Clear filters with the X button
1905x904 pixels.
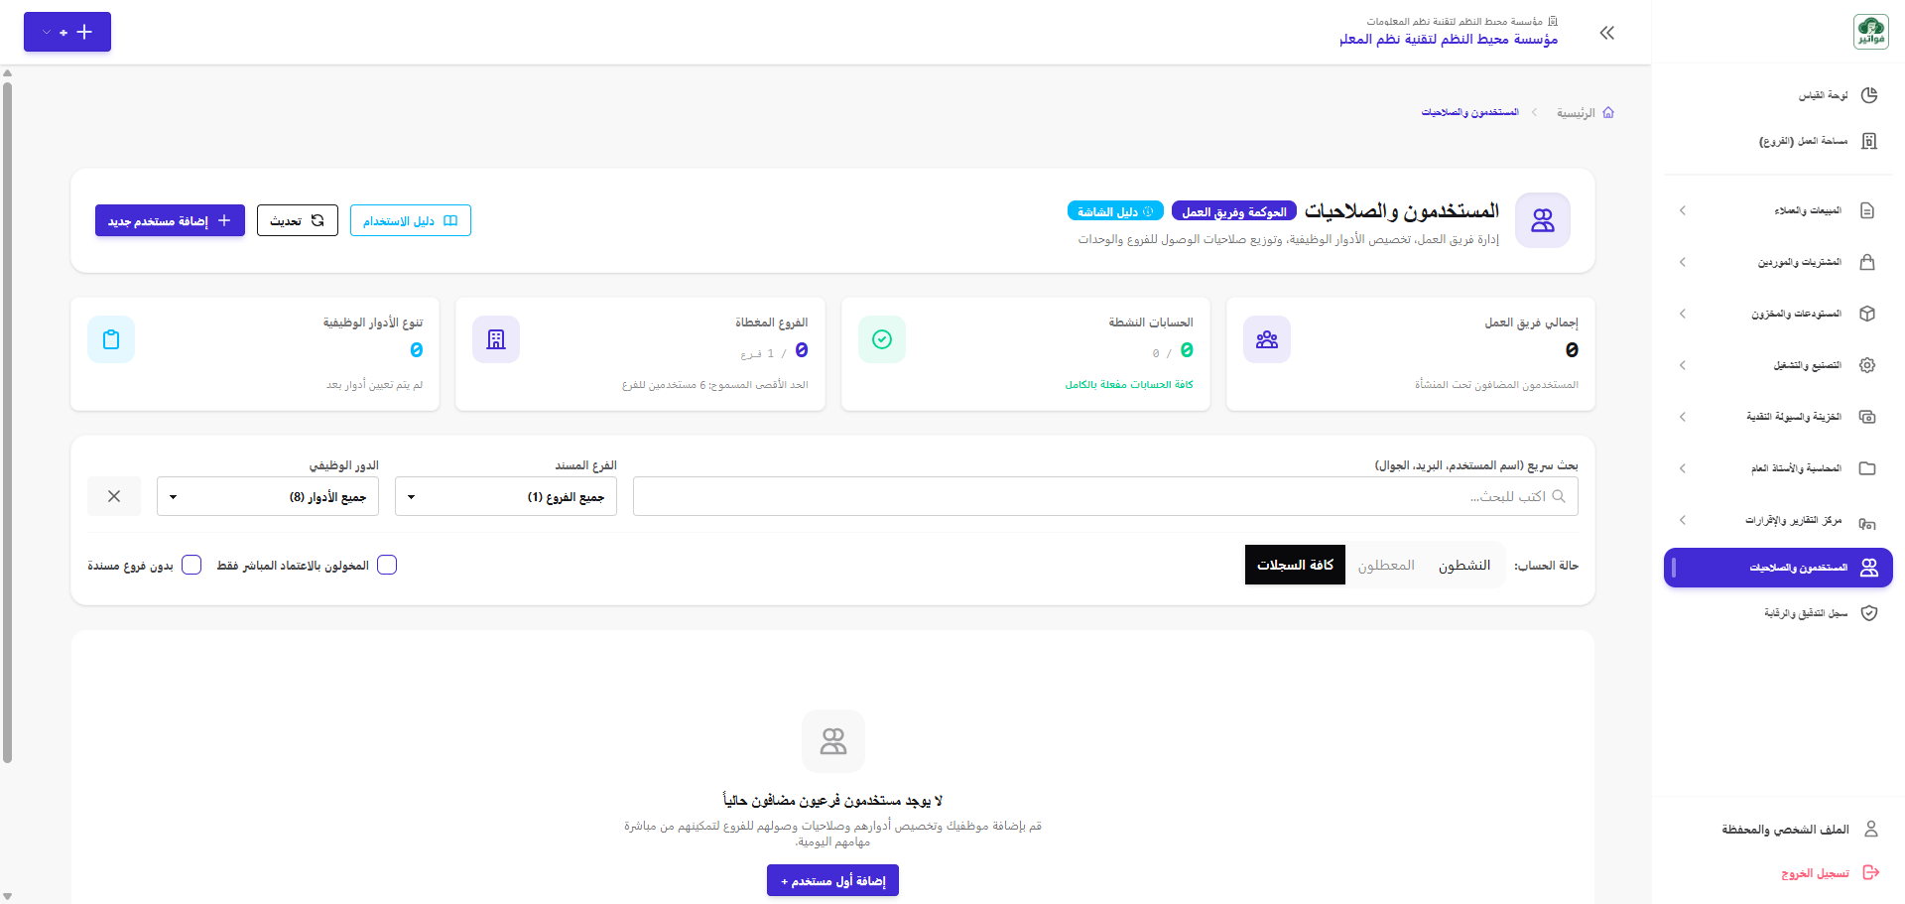(x=114, y=496)
